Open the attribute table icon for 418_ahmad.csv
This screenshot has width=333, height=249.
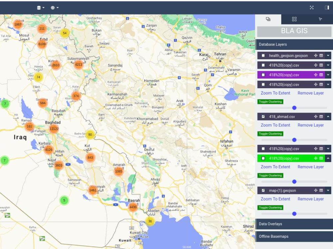pyautogui.click(x=321, y=117)
